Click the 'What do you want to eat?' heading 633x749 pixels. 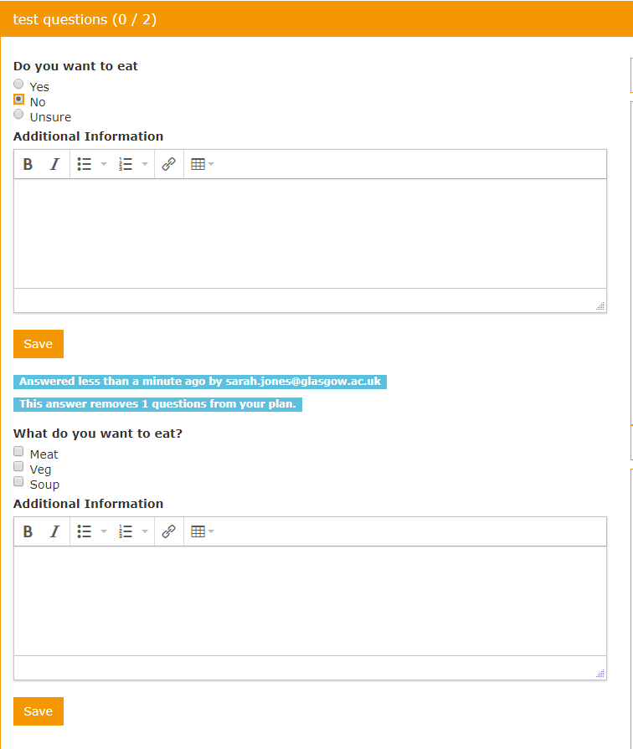[x=98, y=433]
